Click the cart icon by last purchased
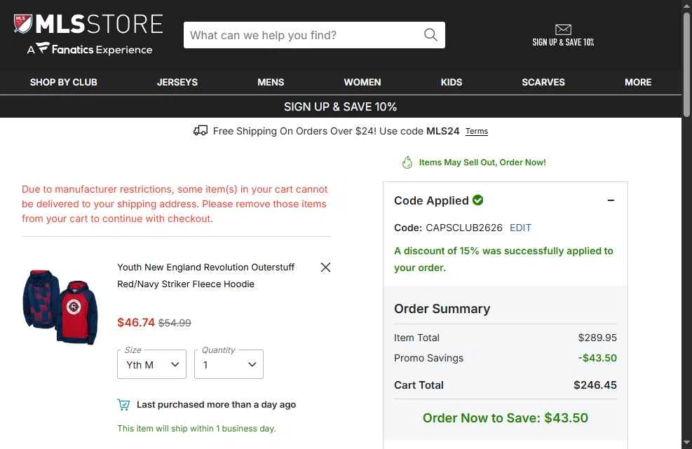This screenshot has height=449, width=692. (x=123, y=404)
